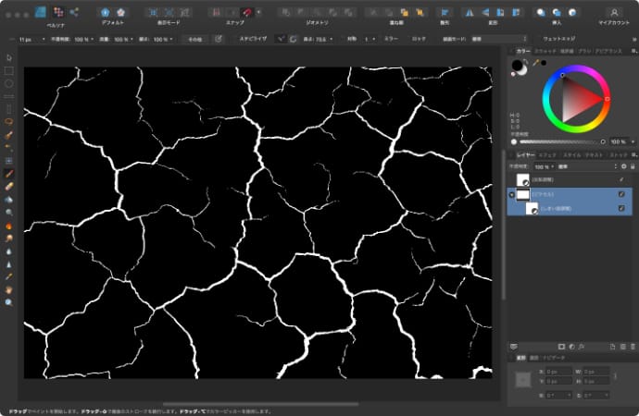The width and height of the screenshot is (639, 416).
Task: Select the Rectangular Marquee tool
Action: point(9,70)
